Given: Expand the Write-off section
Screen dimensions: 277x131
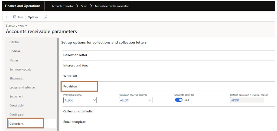Looking at the screenshot, I should pos(70,76).
